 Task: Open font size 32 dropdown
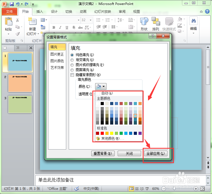pos(91,20)
